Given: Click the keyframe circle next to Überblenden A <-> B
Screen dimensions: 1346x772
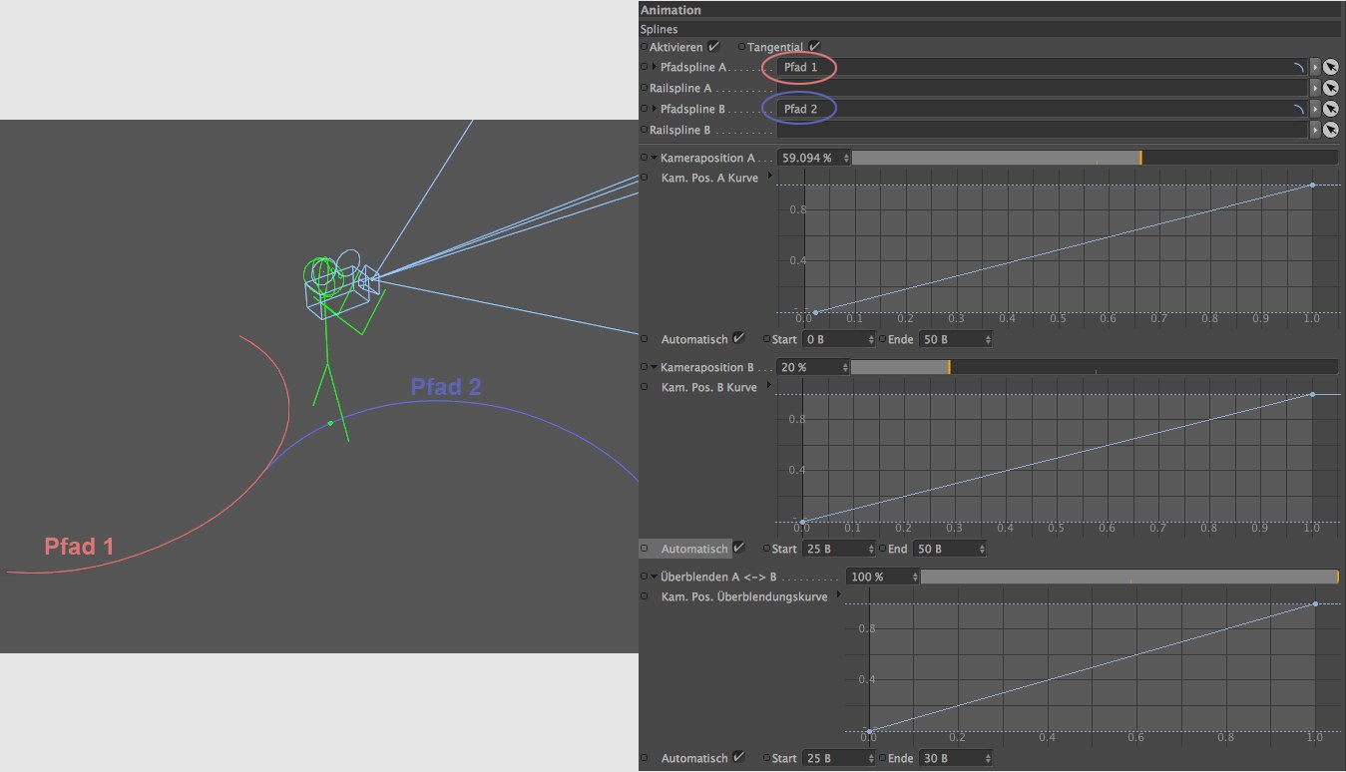Looking at the screenshot, I should 645,577.
